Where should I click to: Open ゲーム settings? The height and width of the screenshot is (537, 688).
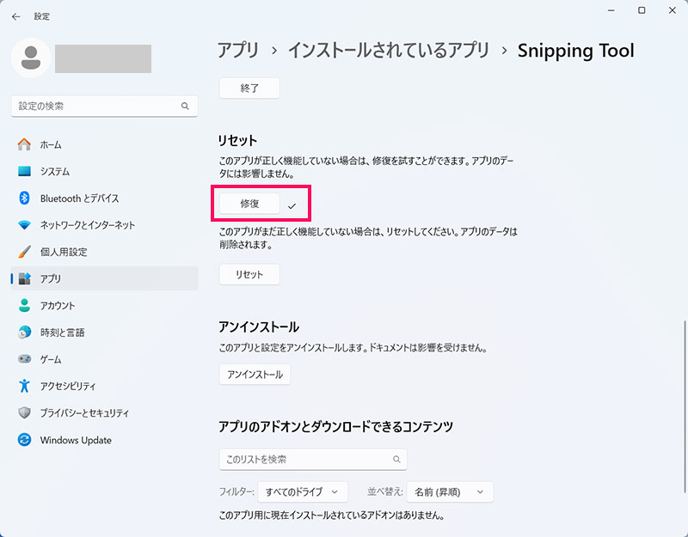point(104,359)
